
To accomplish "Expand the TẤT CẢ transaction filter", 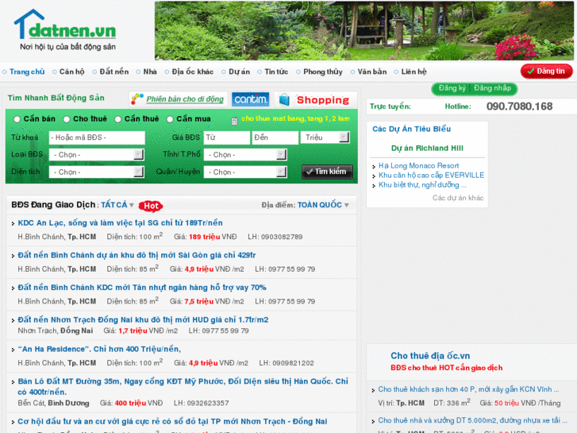I will click(117, 205).
